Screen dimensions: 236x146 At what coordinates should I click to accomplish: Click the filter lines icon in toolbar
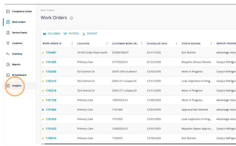point(65,34)
